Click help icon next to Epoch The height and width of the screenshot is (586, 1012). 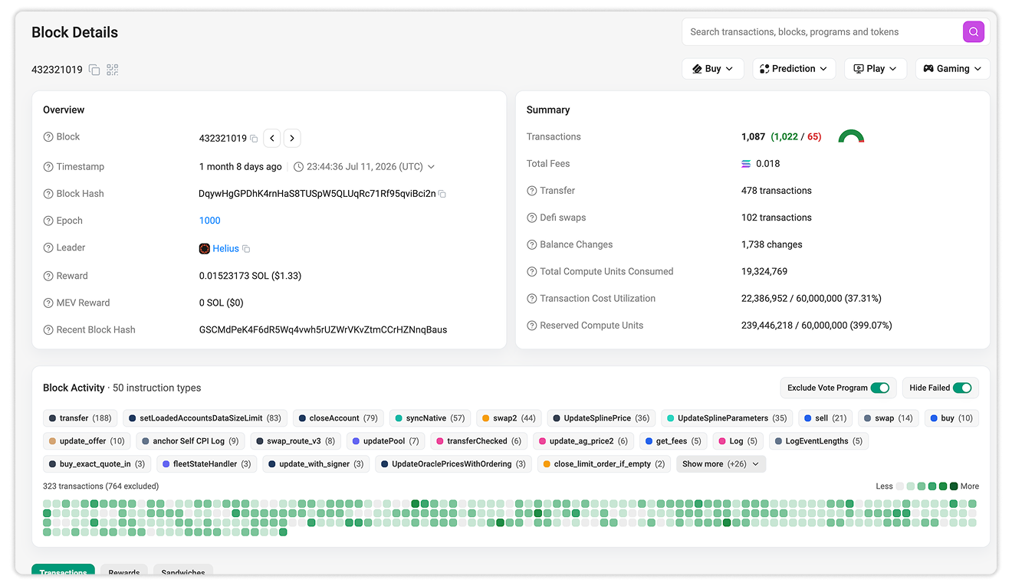point(48,221)
